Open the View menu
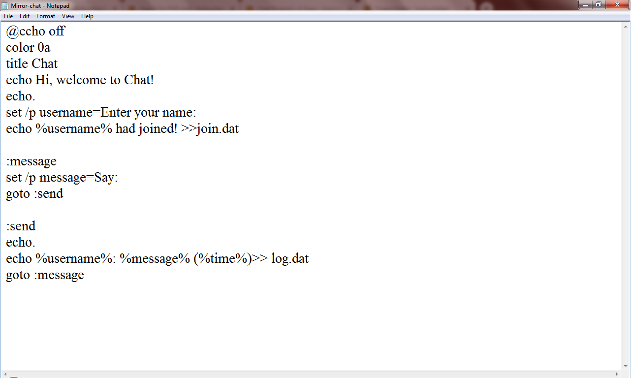This screenshot has width=631, height=378. [68, 16]
